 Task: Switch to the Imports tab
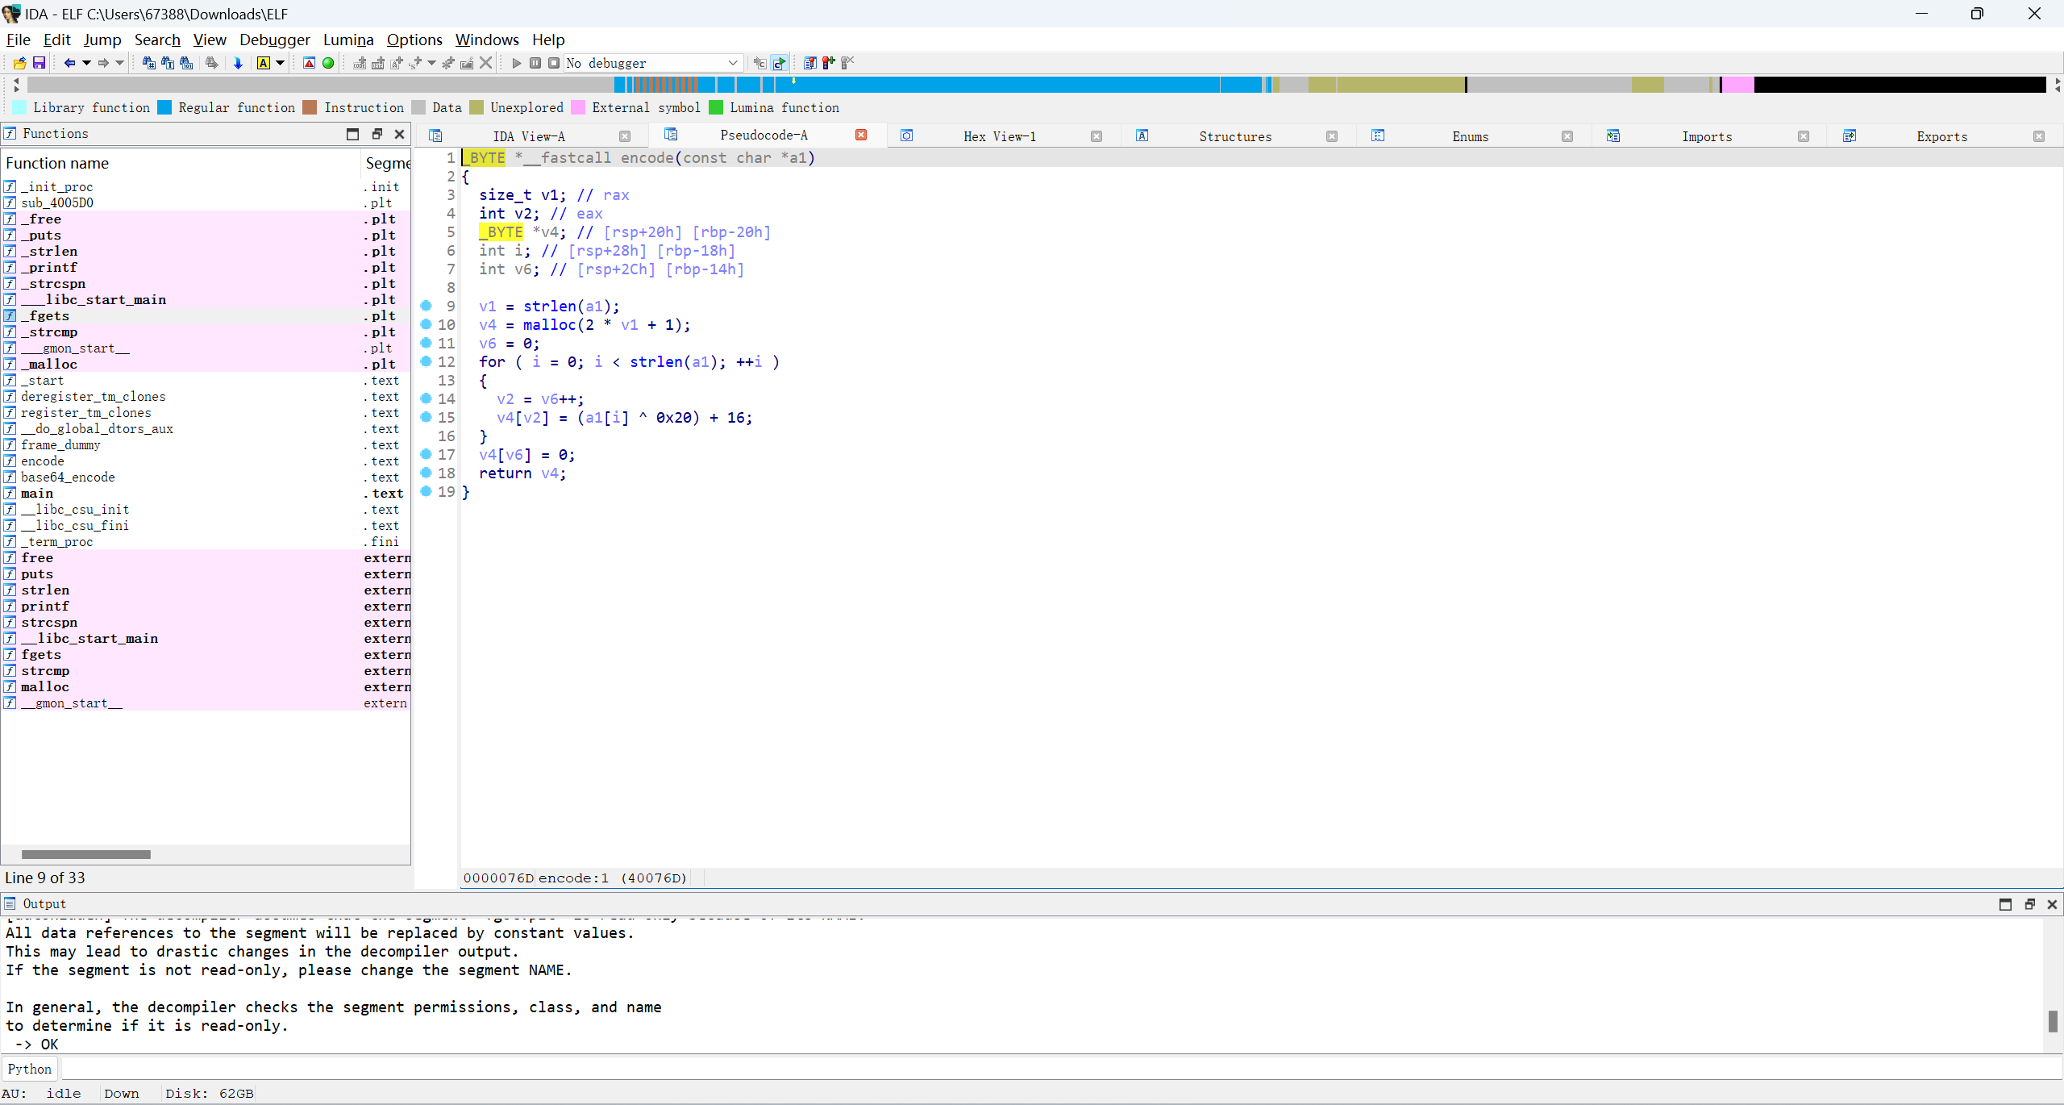pyautogui.click(x=1707, y=136)
